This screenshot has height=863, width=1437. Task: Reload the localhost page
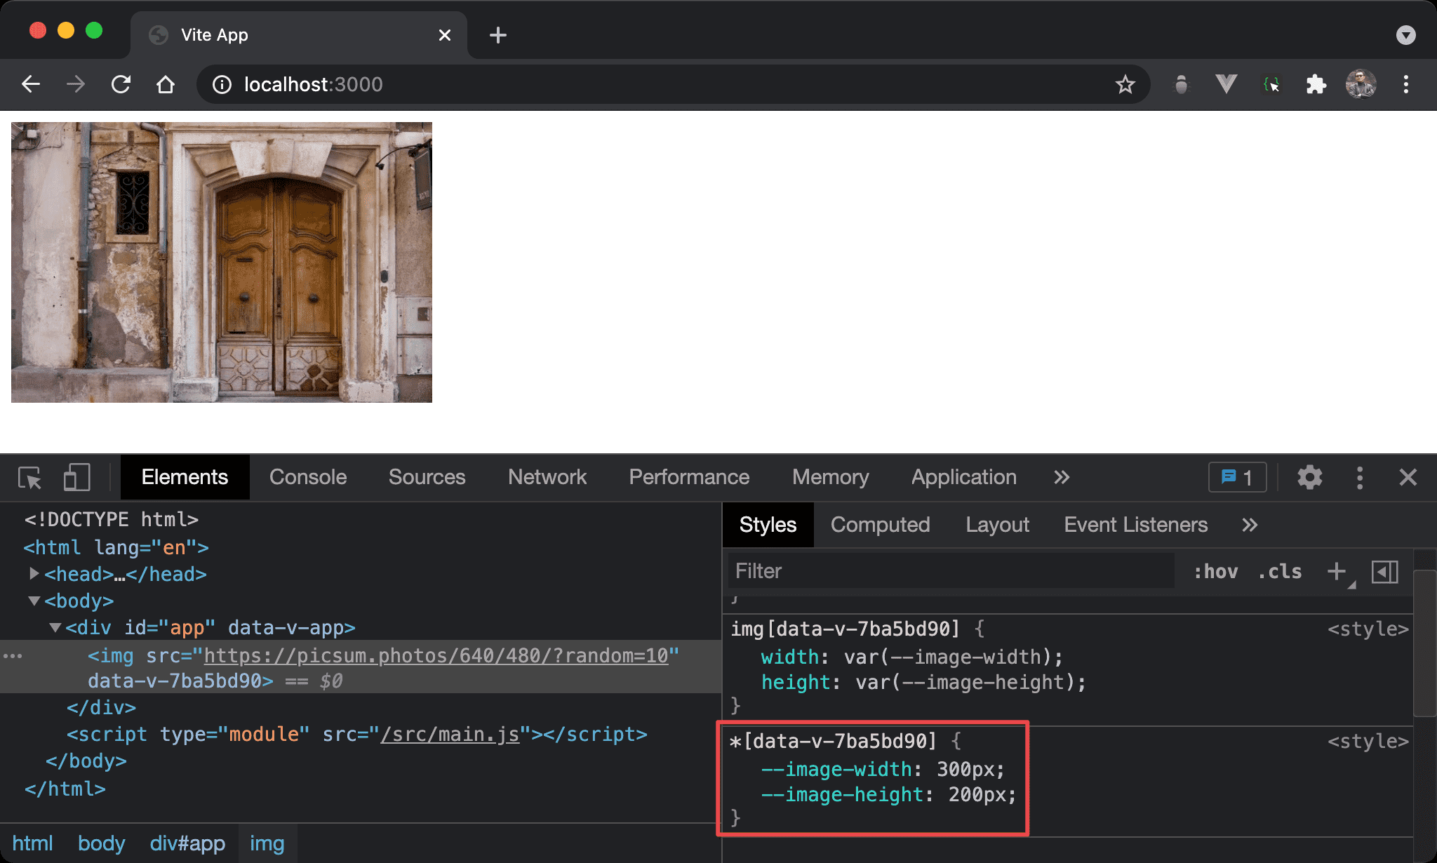[121, 84]
